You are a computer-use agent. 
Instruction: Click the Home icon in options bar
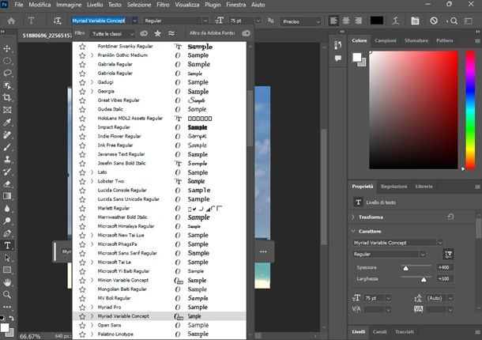coord(11,21)
